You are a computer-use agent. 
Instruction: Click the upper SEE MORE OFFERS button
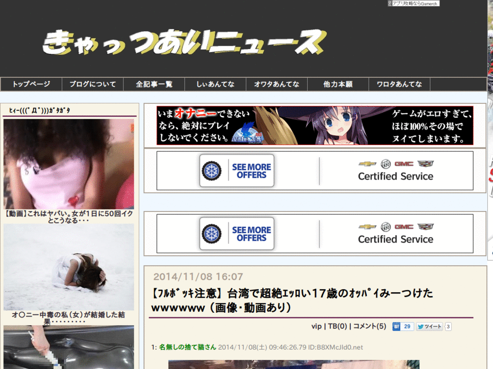tap(237, 171)
